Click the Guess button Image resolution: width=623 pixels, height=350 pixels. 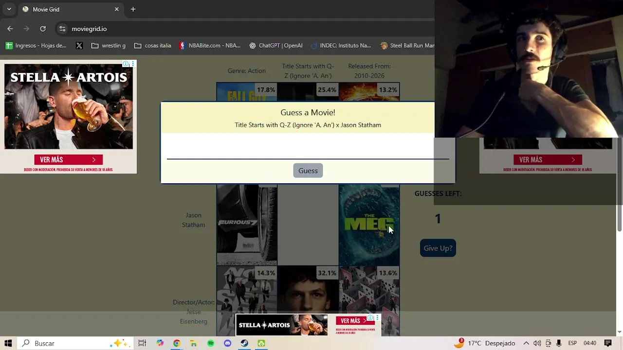click(x=308, y=171)
